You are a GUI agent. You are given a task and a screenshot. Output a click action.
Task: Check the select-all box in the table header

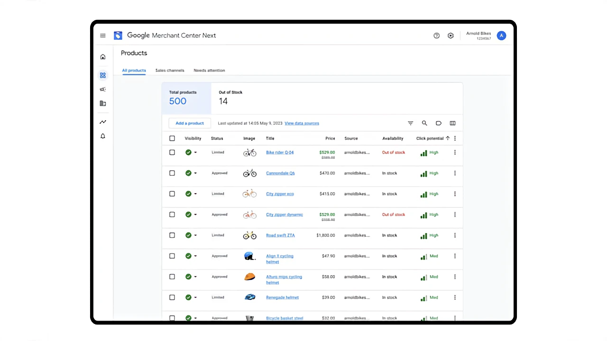(172, 138)
